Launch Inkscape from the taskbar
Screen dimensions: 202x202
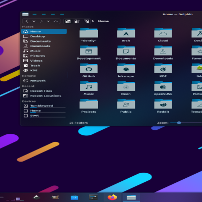(x=36, y=197)
